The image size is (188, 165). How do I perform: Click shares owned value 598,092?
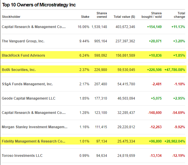101,55
